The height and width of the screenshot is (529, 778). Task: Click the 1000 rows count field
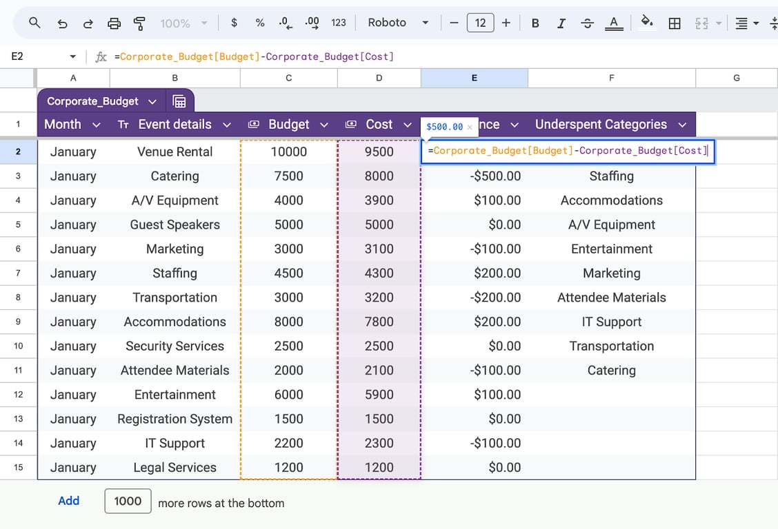(128, 501)
